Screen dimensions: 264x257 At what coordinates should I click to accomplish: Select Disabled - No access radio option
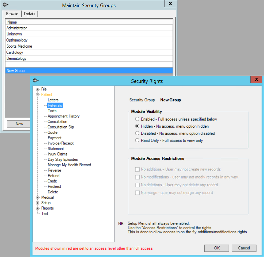(x=137, y=133)
